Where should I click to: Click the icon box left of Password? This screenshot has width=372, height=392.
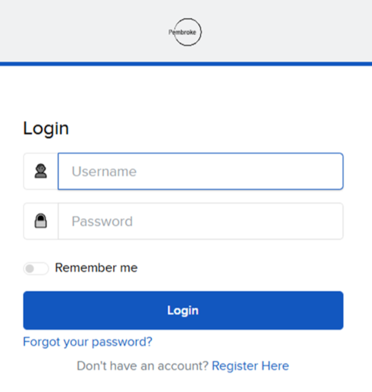coord(41,221)
